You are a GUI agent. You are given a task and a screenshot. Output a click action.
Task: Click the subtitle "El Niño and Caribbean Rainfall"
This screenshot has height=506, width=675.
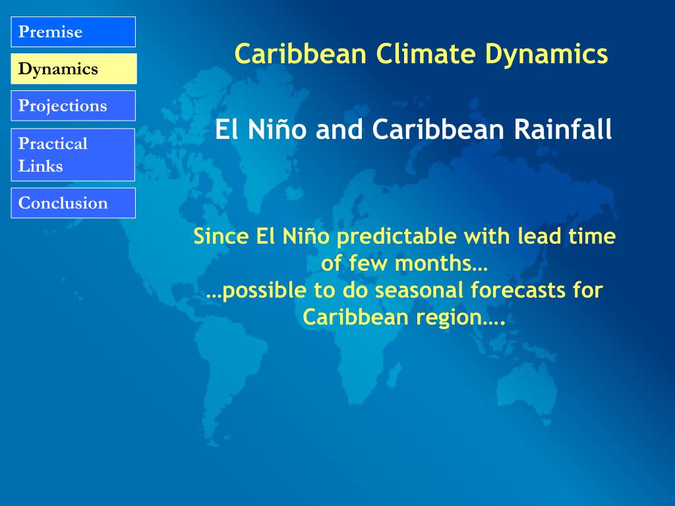click(x=413, y=129)
